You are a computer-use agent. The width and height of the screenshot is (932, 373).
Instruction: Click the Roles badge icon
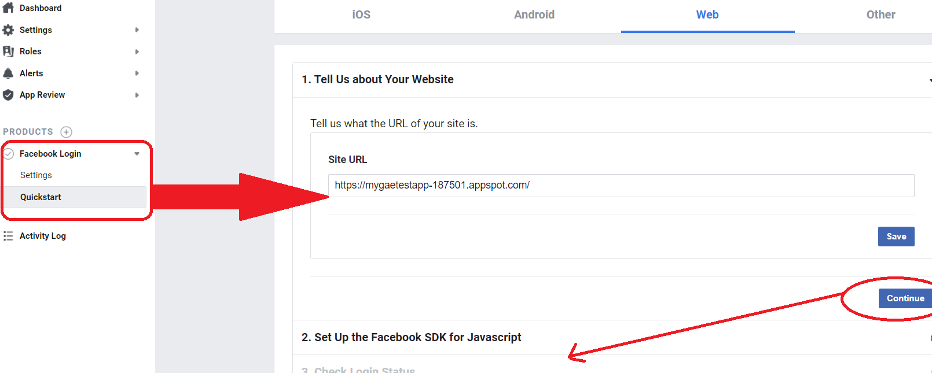click(8, 51)
